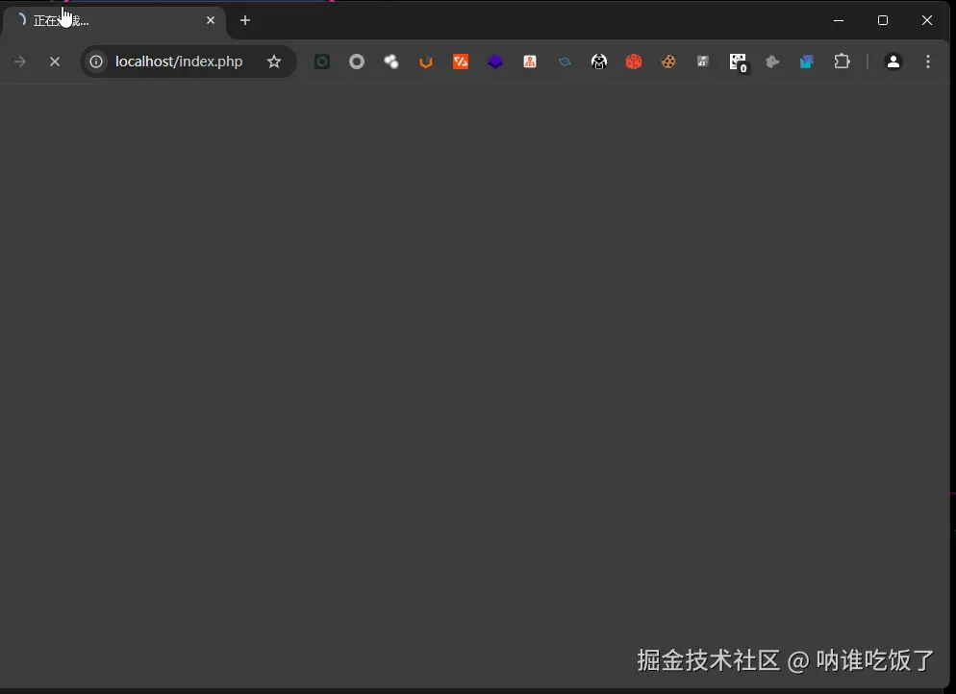Open the blue tilted-square extension
This screenshot has width=956, height=694.
pos(565,62)
